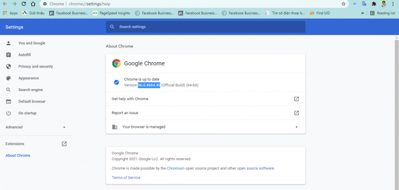Image resolution: width=399 pixels, height=190 pixels.
Task: Click the Search settings field
Action: pos(205,27)
